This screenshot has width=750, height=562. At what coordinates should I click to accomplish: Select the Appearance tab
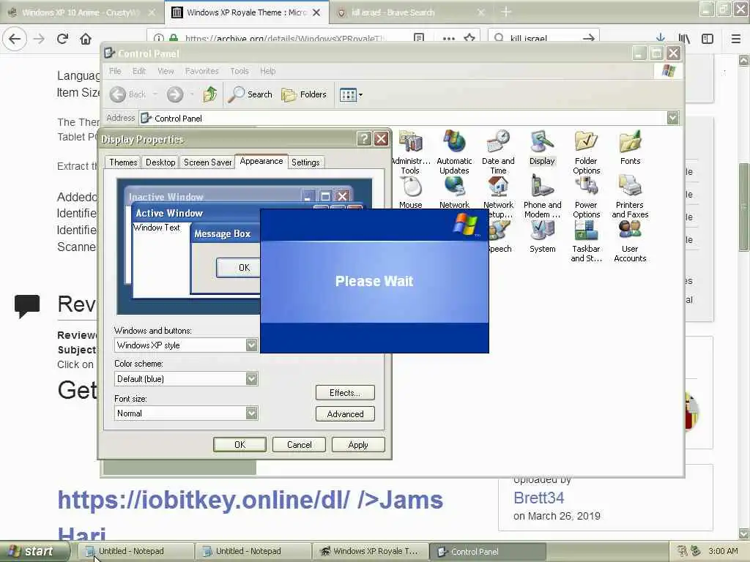(261, 161)
